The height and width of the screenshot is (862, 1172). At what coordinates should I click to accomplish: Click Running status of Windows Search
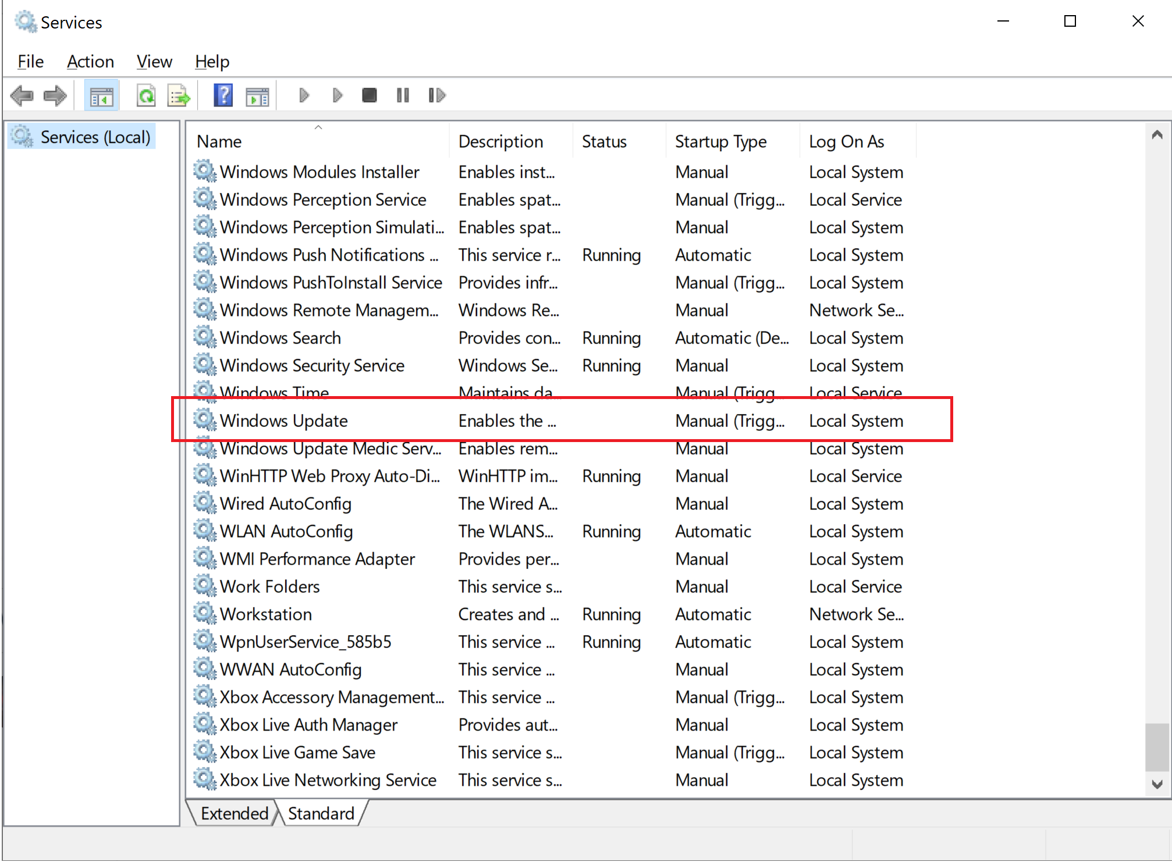(612, 338)
